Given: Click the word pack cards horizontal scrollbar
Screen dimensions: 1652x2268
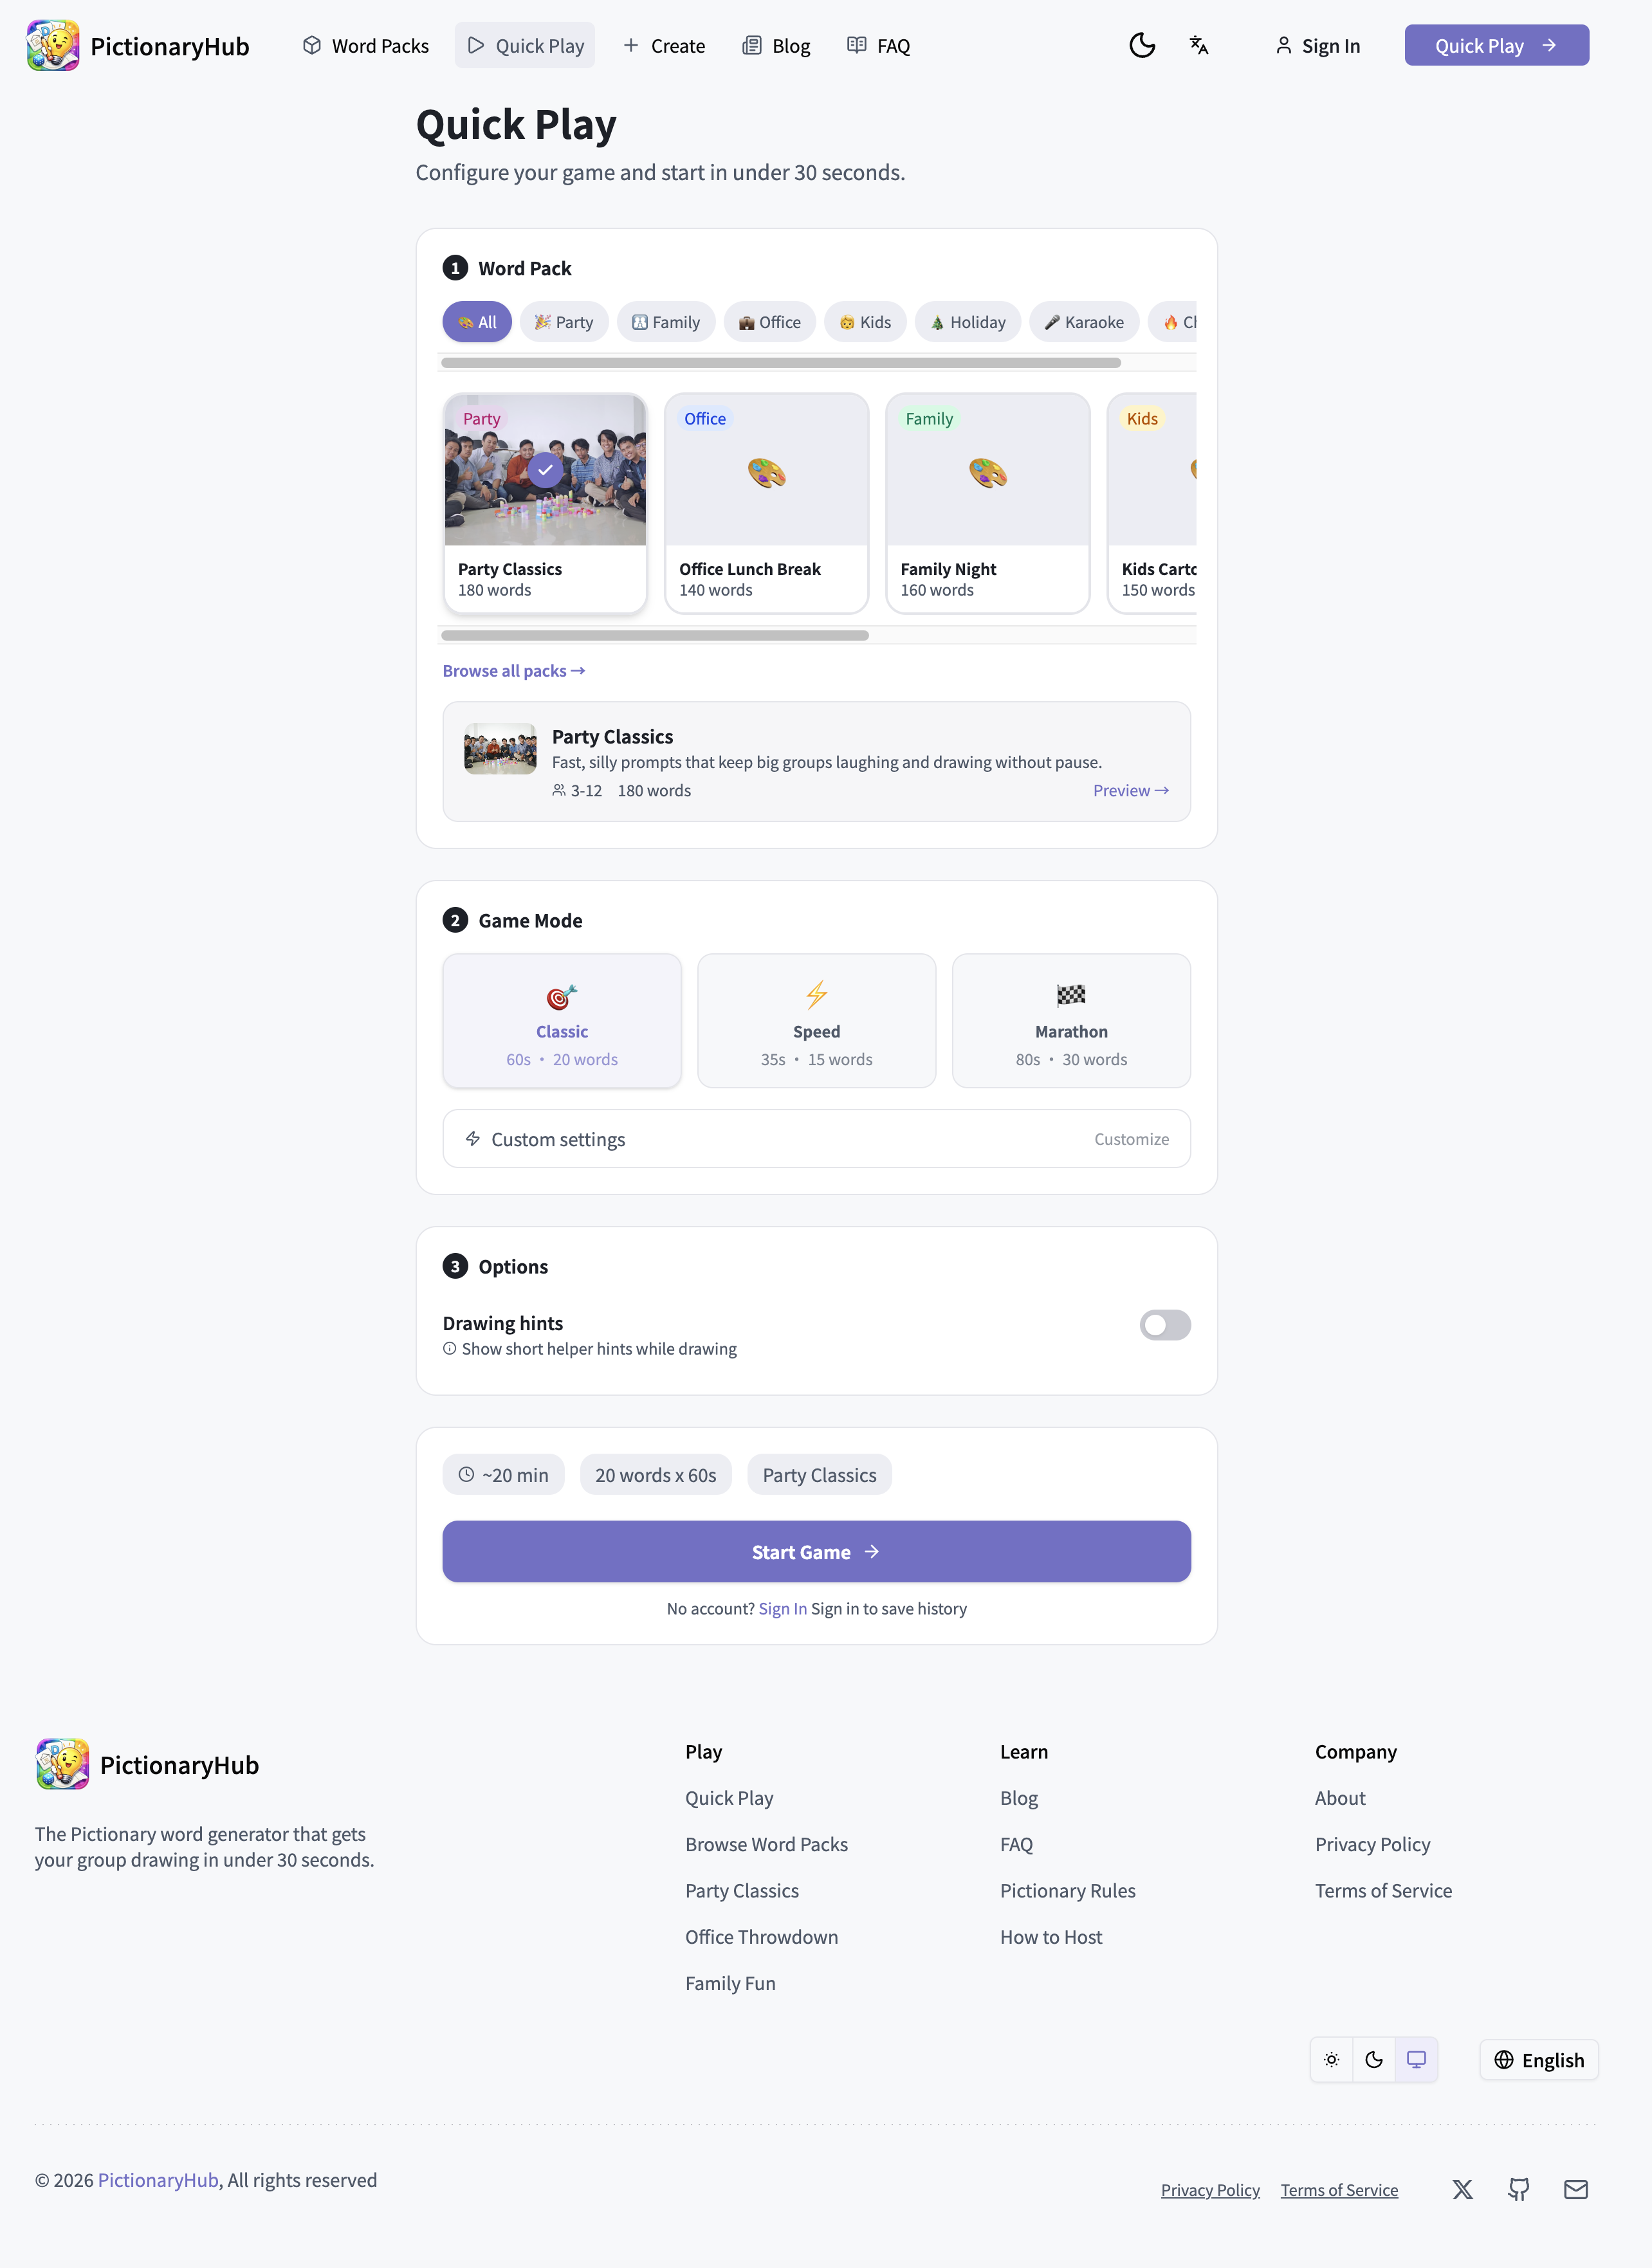Looking at the screenshot, I should pos(655,635).
